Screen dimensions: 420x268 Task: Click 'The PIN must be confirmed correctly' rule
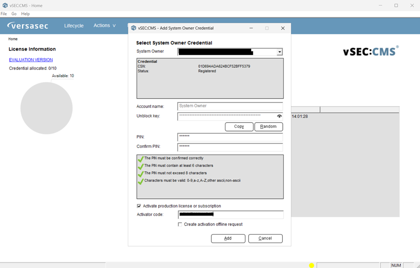point(174,158)
